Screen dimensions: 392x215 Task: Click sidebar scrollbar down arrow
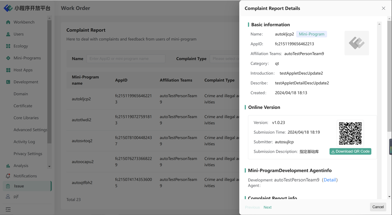49,167
